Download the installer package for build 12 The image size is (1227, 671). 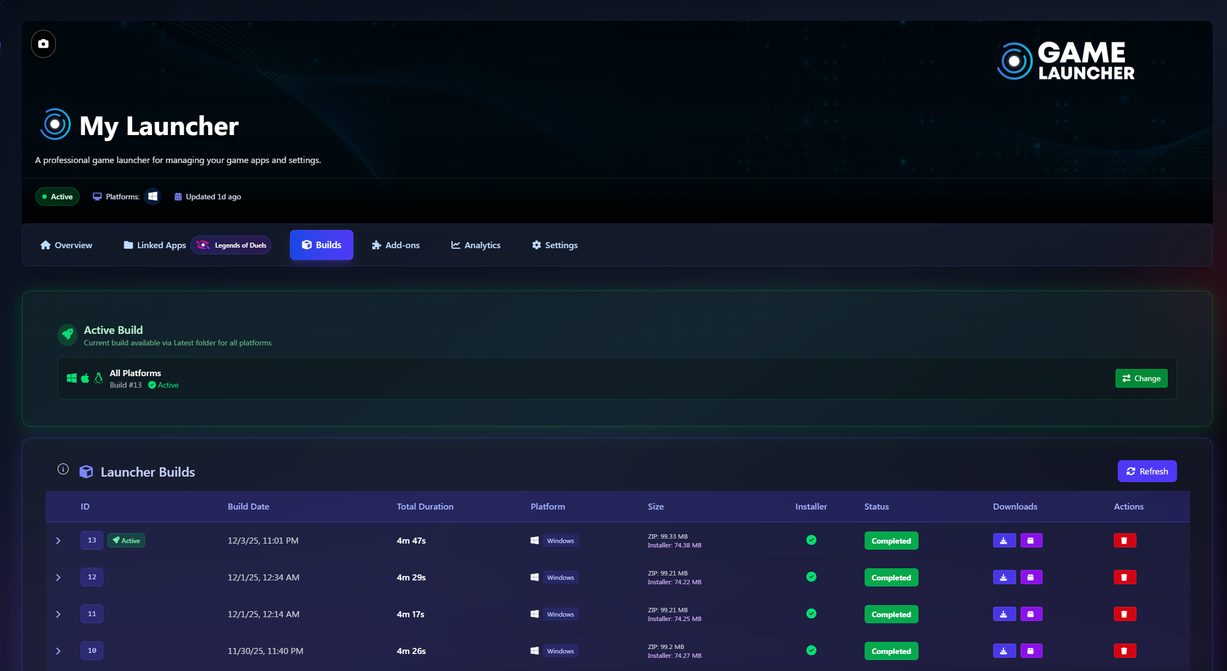point(1030,578)
